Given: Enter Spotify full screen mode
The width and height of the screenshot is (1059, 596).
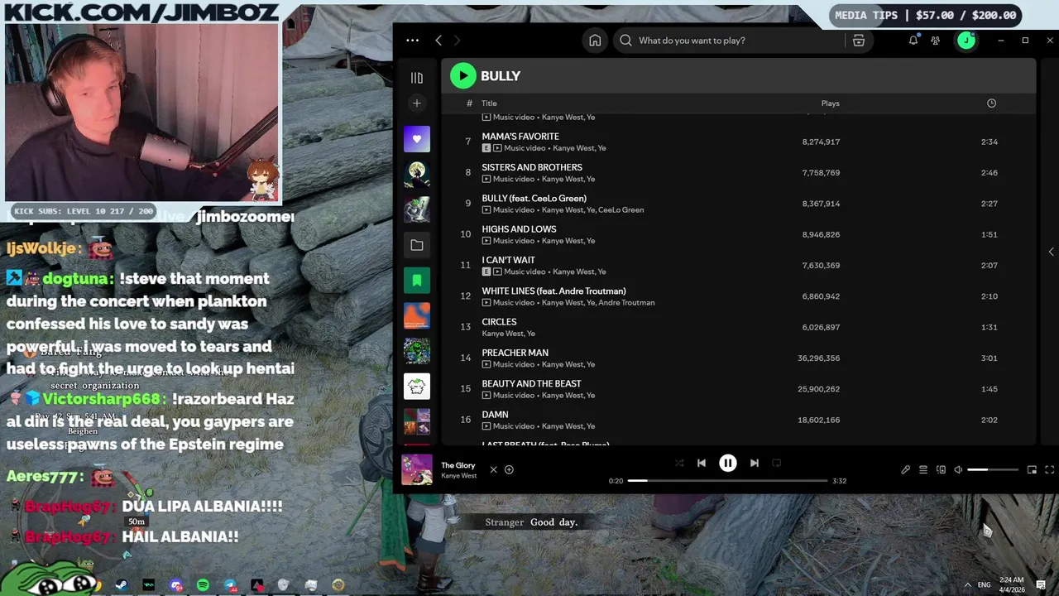Looking at the screenshot, I should [1049, 469].
